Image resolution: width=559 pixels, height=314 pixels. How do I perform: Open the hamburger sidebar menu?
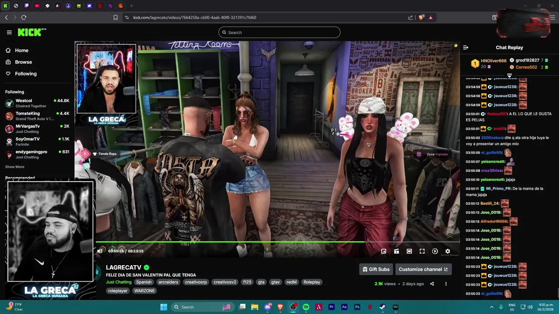tap(9, 32)
